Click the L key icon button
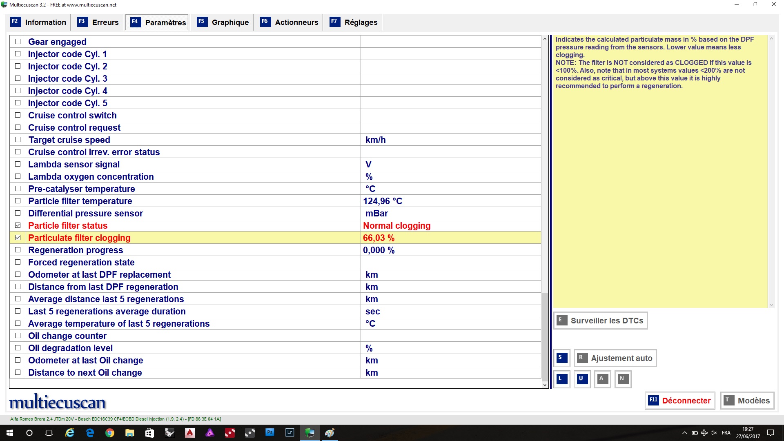The height and width of the screenshot is (441, 784). point(562,379)
